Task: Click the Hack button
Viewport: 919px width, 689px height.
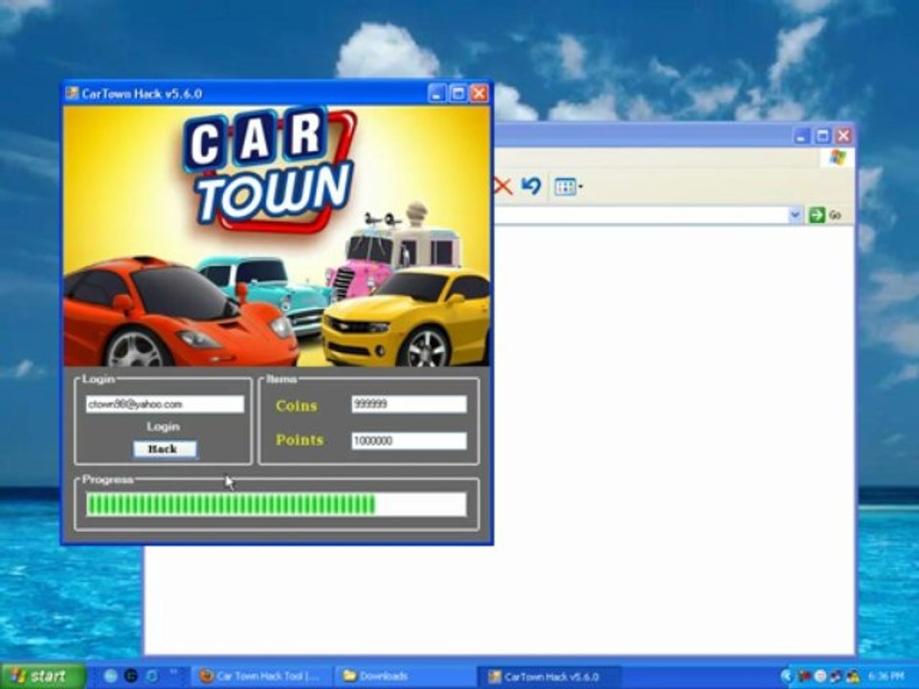Action: click(x=165, y=450)
